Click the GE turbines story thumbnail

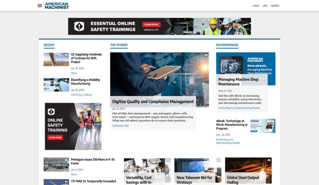click(x=56, y=59)
